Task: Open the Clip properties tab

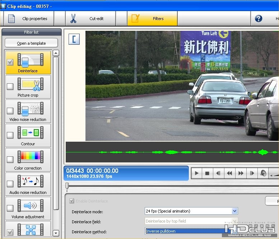Action: (x=29, y=19)
